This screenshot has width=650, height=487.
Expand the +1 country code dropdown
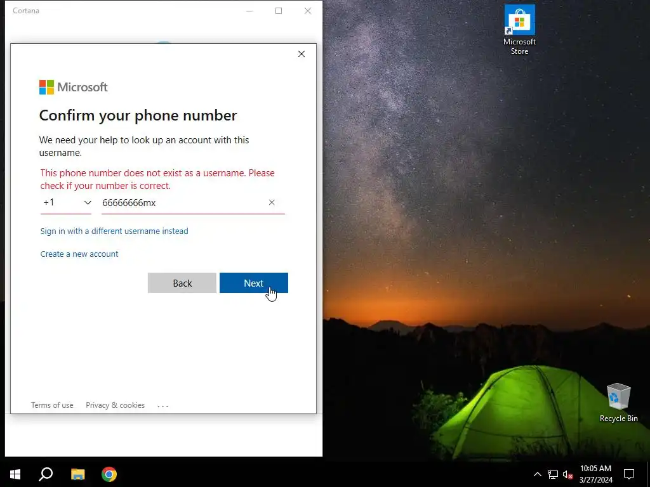click(66, 202)
